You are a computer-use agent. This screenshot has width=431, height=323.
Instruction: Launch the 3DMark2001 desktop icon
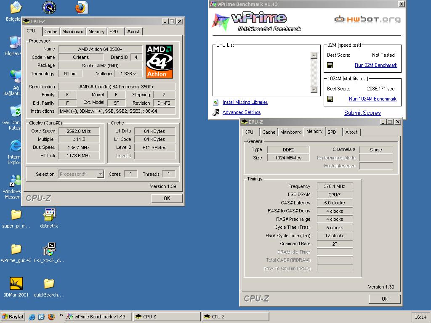[16, 283]
